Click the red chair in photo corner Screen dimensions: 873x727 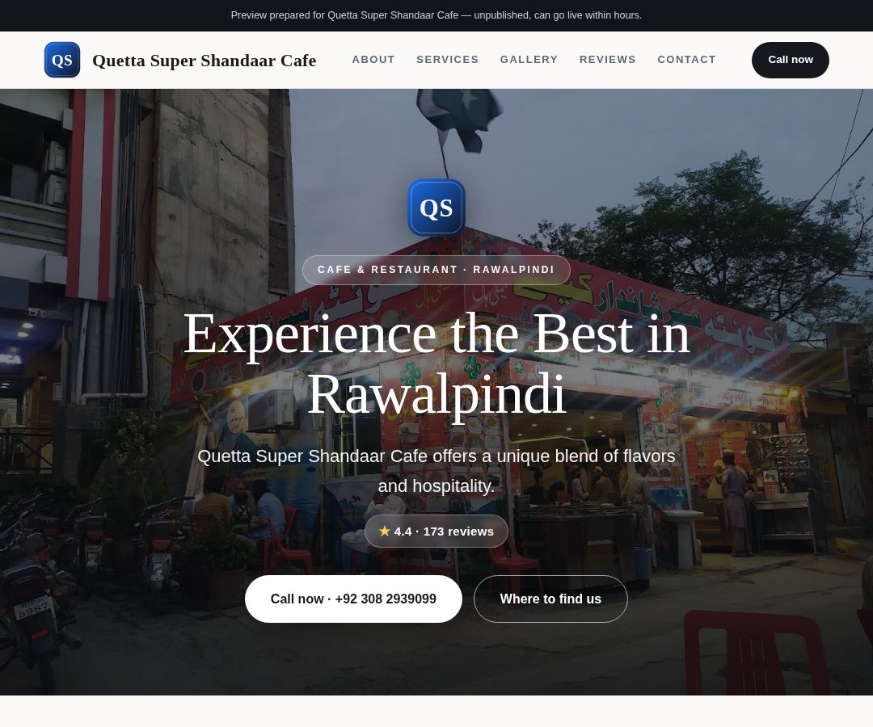click(756, 653)
